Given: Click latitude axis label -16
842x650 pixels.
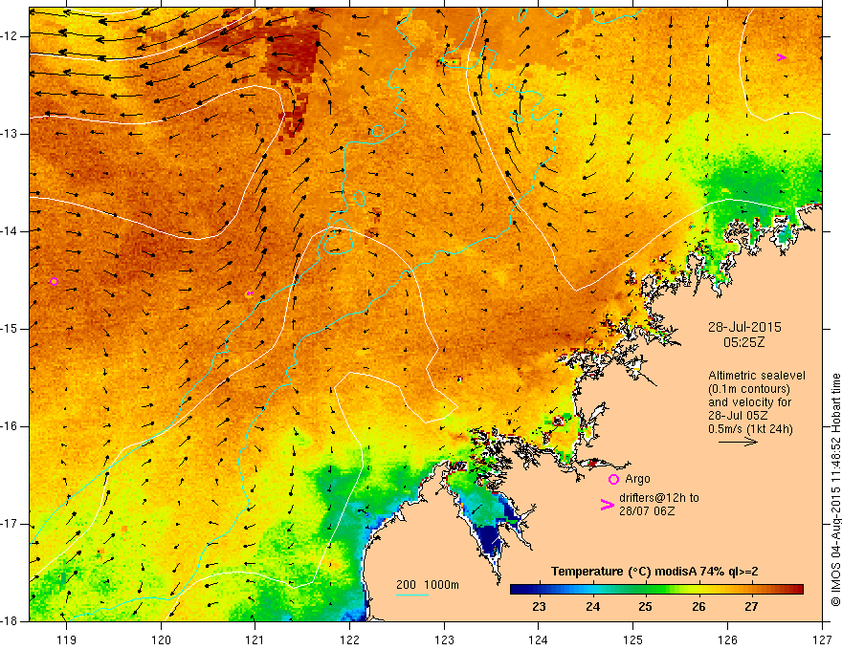Looking at the screenshot, I should click(x=11, y=426).
